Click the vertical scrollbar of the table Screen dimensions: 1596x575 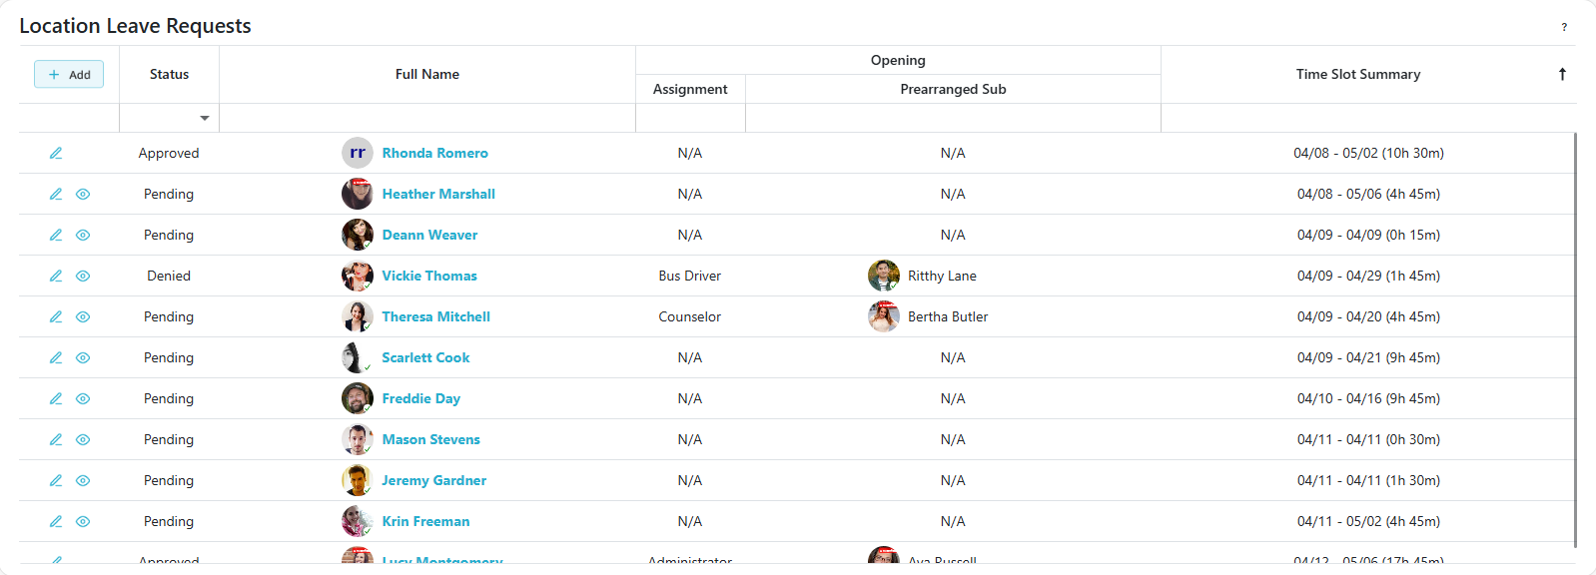coord(1575,339)
